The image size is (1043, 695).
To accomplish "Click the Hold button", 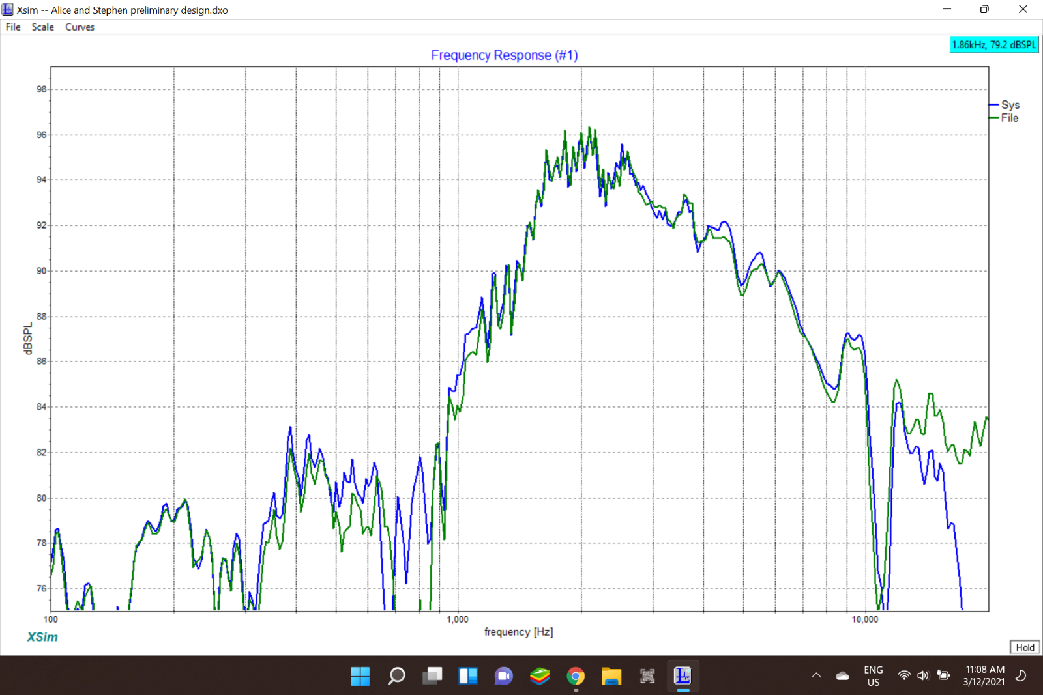I will 1025,647.
